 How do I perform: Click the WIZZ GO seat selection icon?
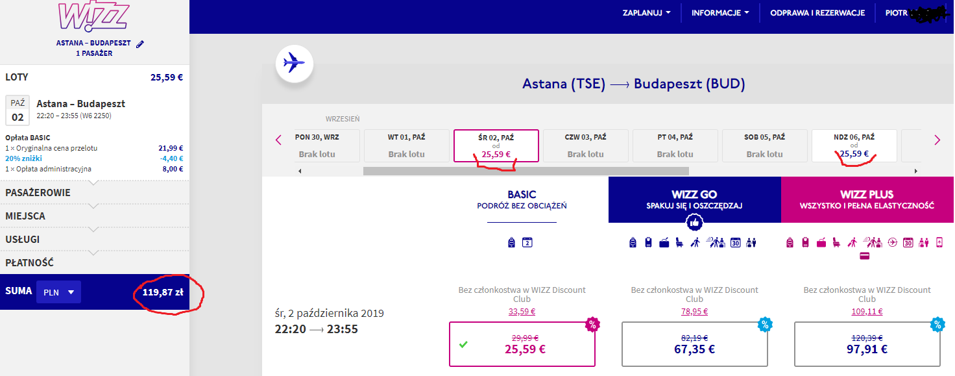point(679,242)
